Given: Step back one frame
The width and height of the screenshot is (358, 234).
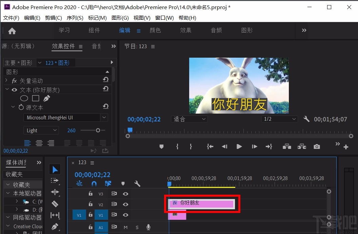Looking at the screenshot, I should [x=225, y=147].
